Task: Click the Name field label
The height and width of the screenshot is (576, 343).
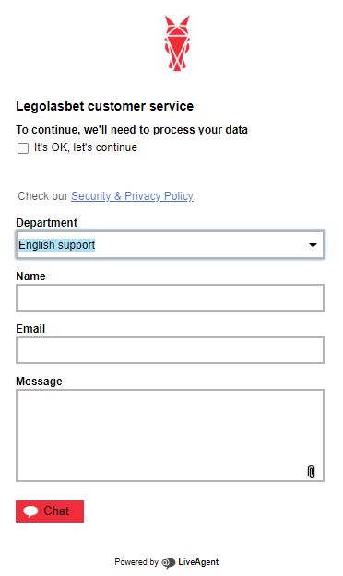Action: (x=30, y=276)
